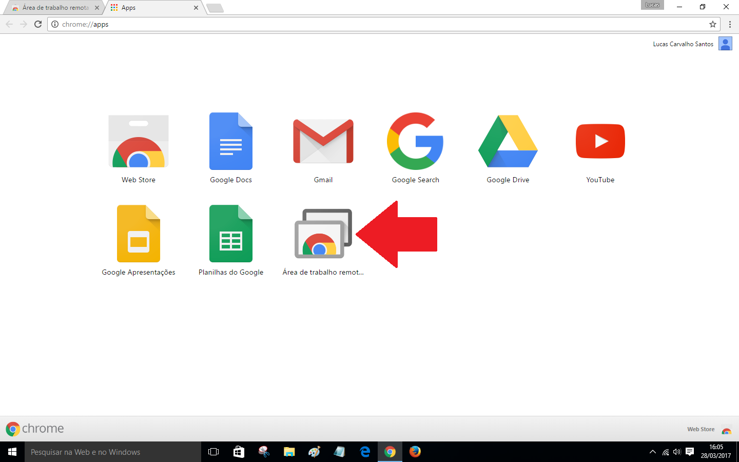The image size is (739, 462).
Task: Close the Apps tab
Action: point(196,8)
